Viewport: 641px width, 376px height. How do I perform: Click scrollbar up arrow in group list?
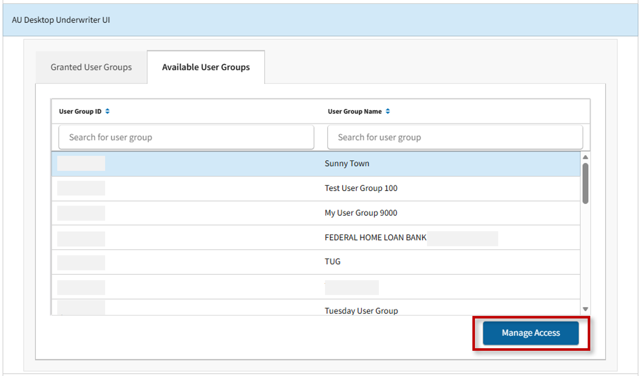pyautogui.click(x=585, y=157)
